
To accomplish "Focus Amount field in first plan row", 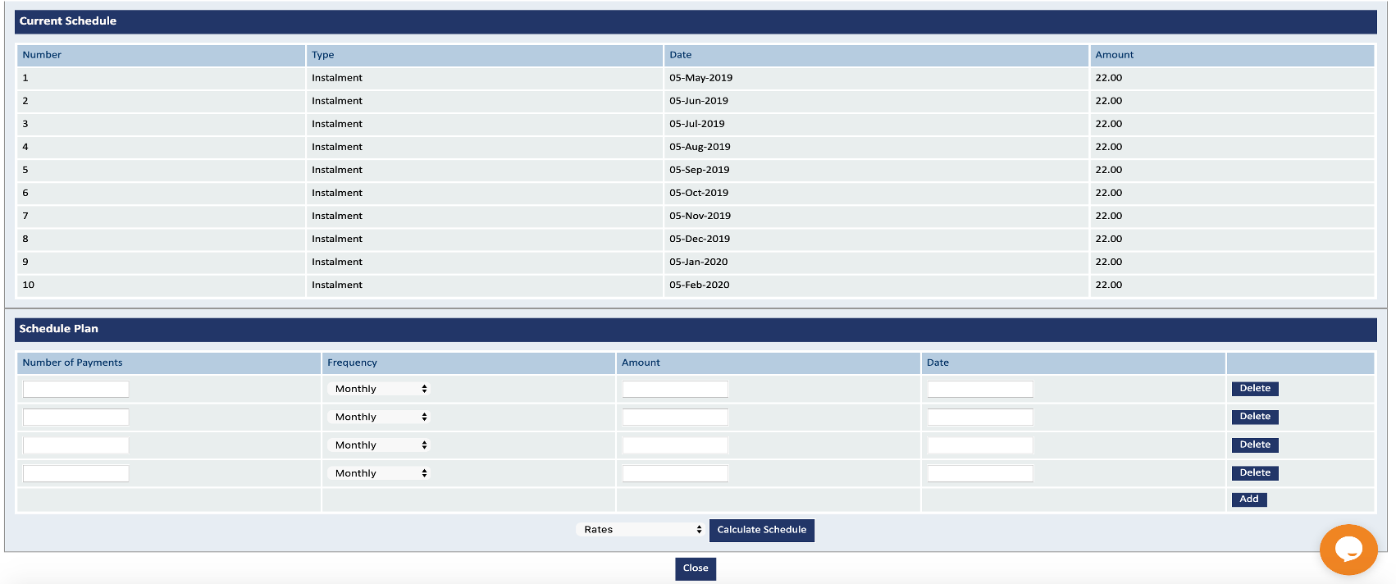I will pyautogui.click(x=675, y=389).
